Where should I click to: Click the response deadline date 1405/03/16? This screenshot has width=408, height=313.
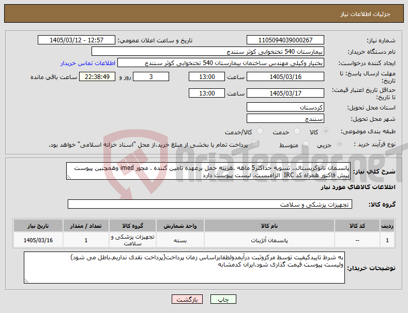point(285,76)
